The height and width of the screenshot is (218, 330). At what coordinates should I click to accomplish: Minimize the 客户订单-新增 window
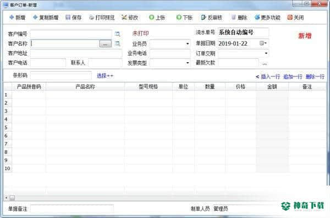tap(297, 4)
